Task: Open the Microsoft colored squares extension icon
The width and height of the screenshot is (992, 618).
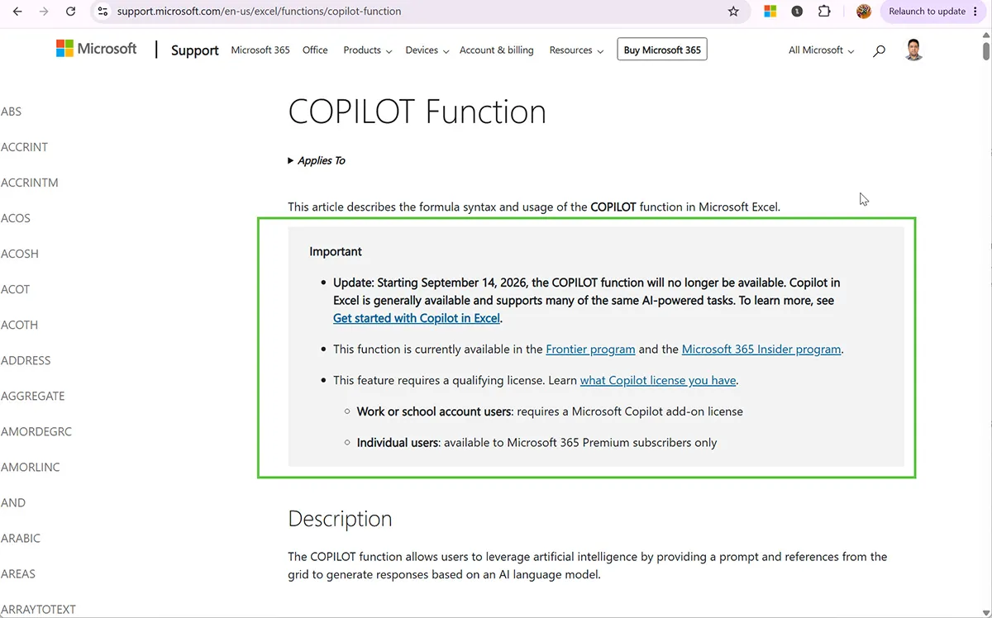Action: click(x=770, y=12)
